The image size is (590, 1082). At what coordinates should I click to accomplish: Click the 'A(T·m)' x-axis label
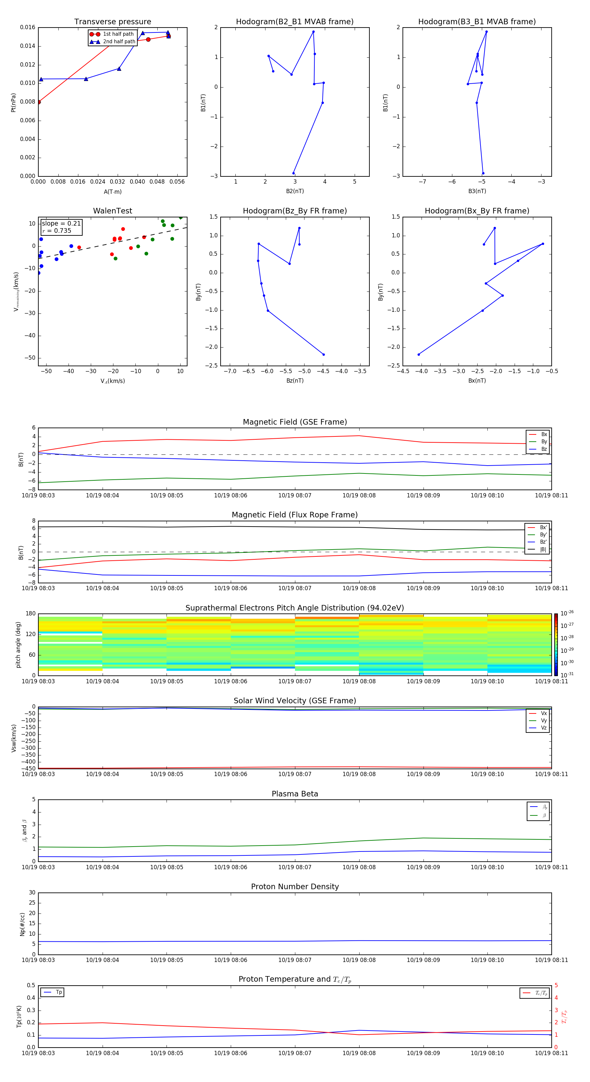click(x=112, y=191)
